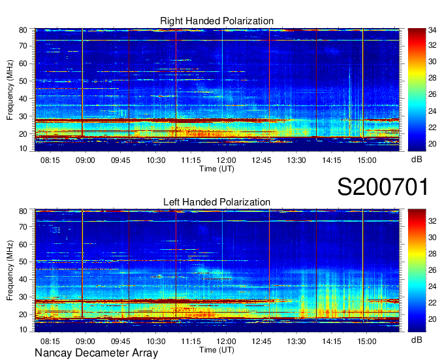Viewport: 444px width, 361px height.
Task: Click the left-handed spectrogram heatmap
Action: point(217,271)
